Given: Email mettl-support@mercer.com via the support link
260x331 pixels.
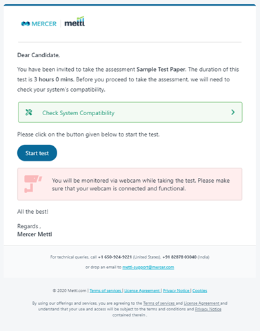Looking at the screenshot, I should coord(148,267).
